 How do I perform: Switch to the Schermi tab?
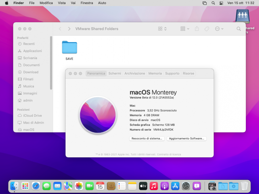(x=115, y=73)
